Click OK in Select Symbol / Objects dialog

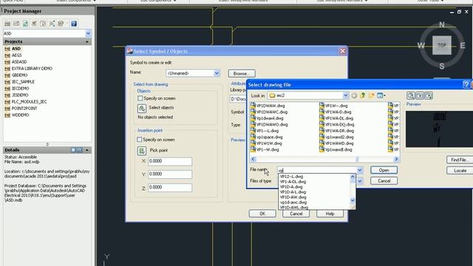(x=262, y=214)
